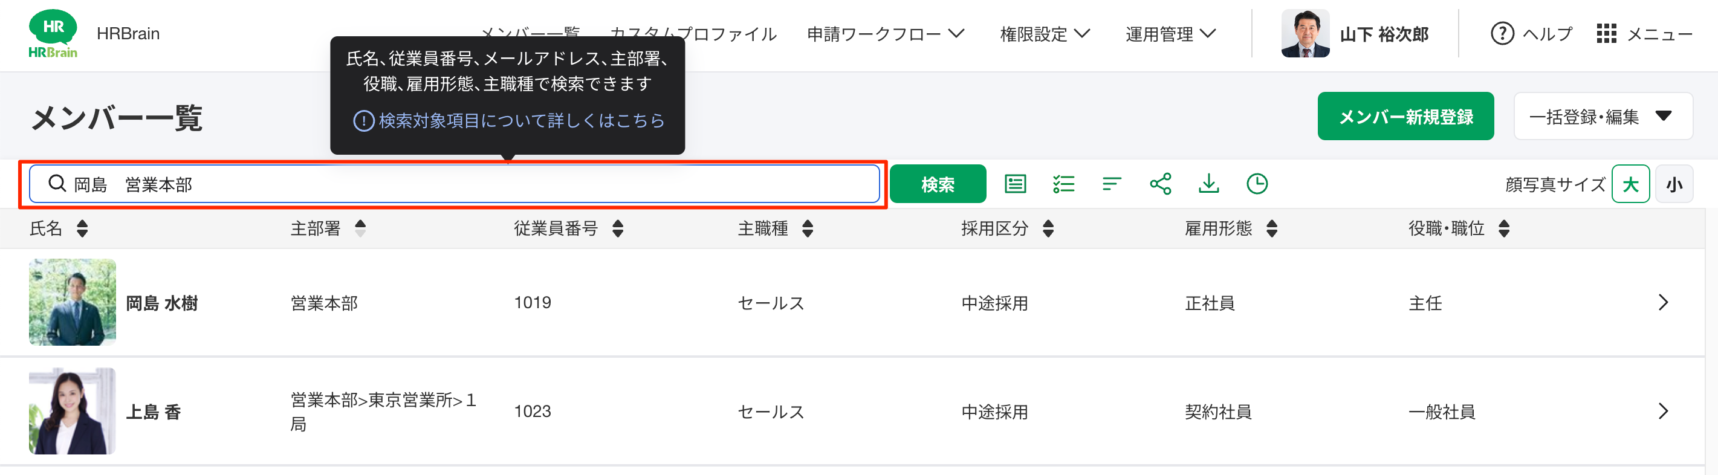1718x475 pixels.
Task: Open the 運用管理 menu
Action: (1170, 34)
